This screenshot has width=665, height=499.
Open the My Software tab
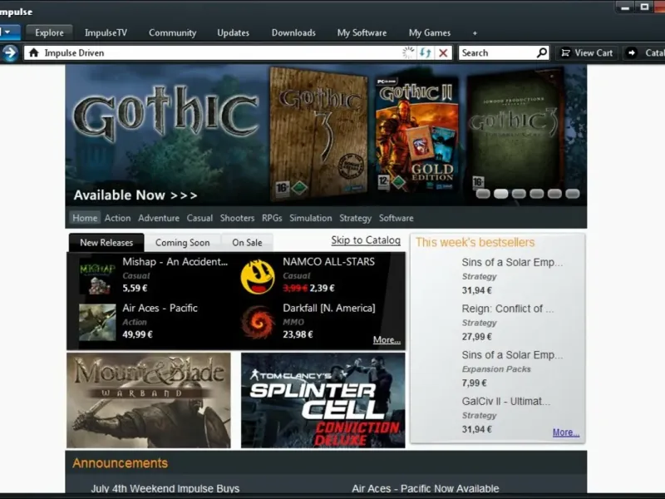[362, 32]
